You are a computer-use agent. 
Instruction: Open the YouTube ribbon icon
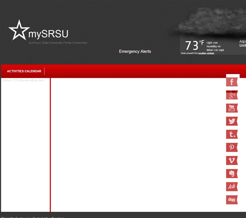[232, 108]
